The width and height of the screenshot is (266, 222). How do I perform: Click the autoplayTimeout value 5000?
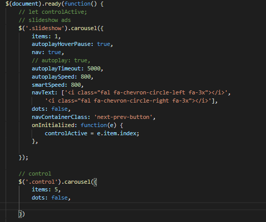(94, 68)
